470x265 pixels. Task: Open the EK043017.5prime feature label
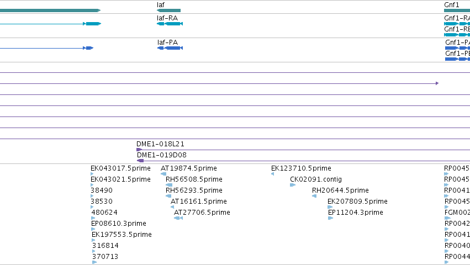[x=120, y=168]
